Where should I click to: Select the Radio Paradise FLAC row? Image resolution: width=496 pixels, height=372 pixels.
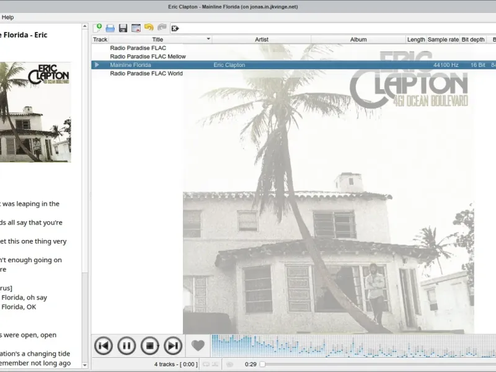click(293, 48)
